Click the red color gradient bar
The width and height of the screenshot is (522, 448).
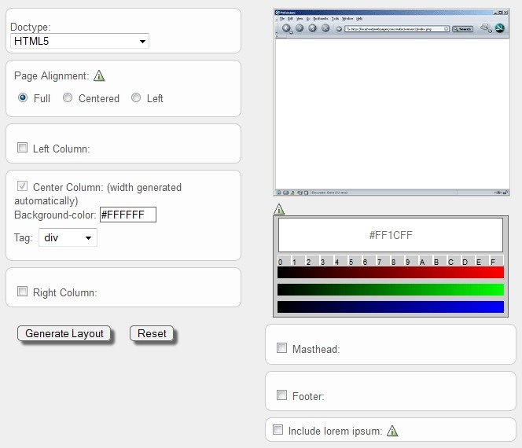391,272
